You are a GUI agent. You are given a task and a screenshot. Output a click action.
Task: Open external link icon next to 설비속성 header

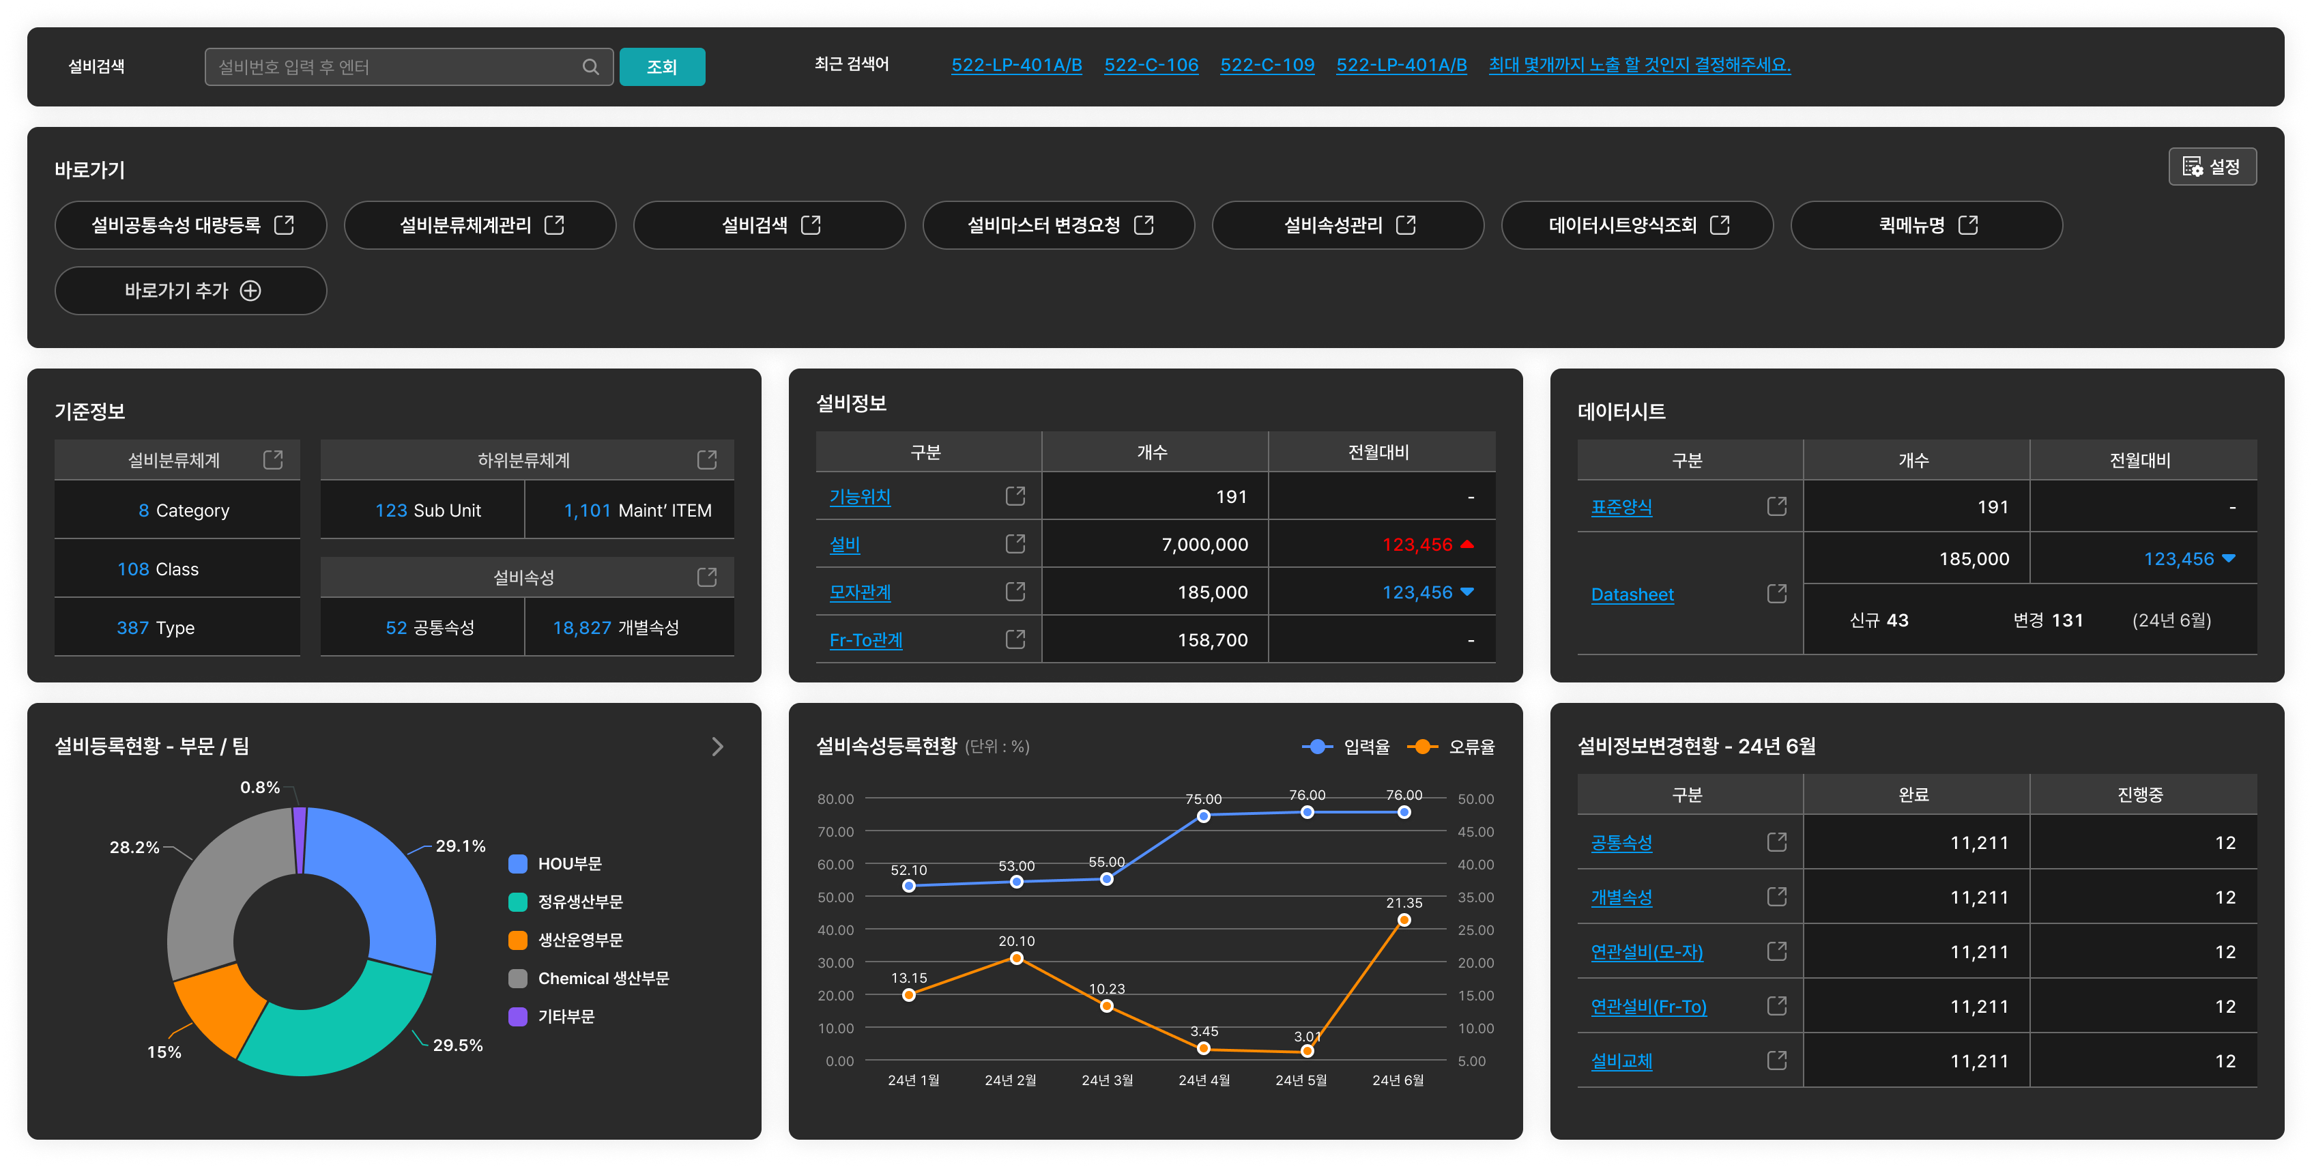pyautogui.click(x=707, y=576)
